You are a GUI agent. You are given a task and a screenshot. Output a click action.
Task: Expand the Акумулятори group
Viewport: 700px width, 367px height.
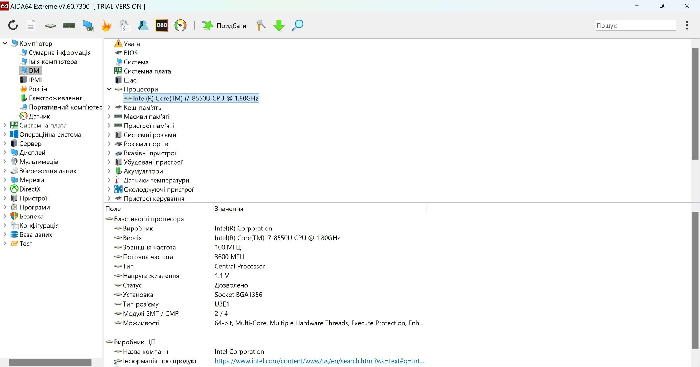pos(109,171)
